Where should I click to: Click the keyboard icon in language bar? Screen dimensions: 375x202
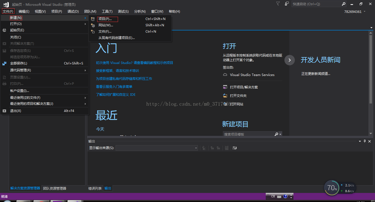[279, 197]
